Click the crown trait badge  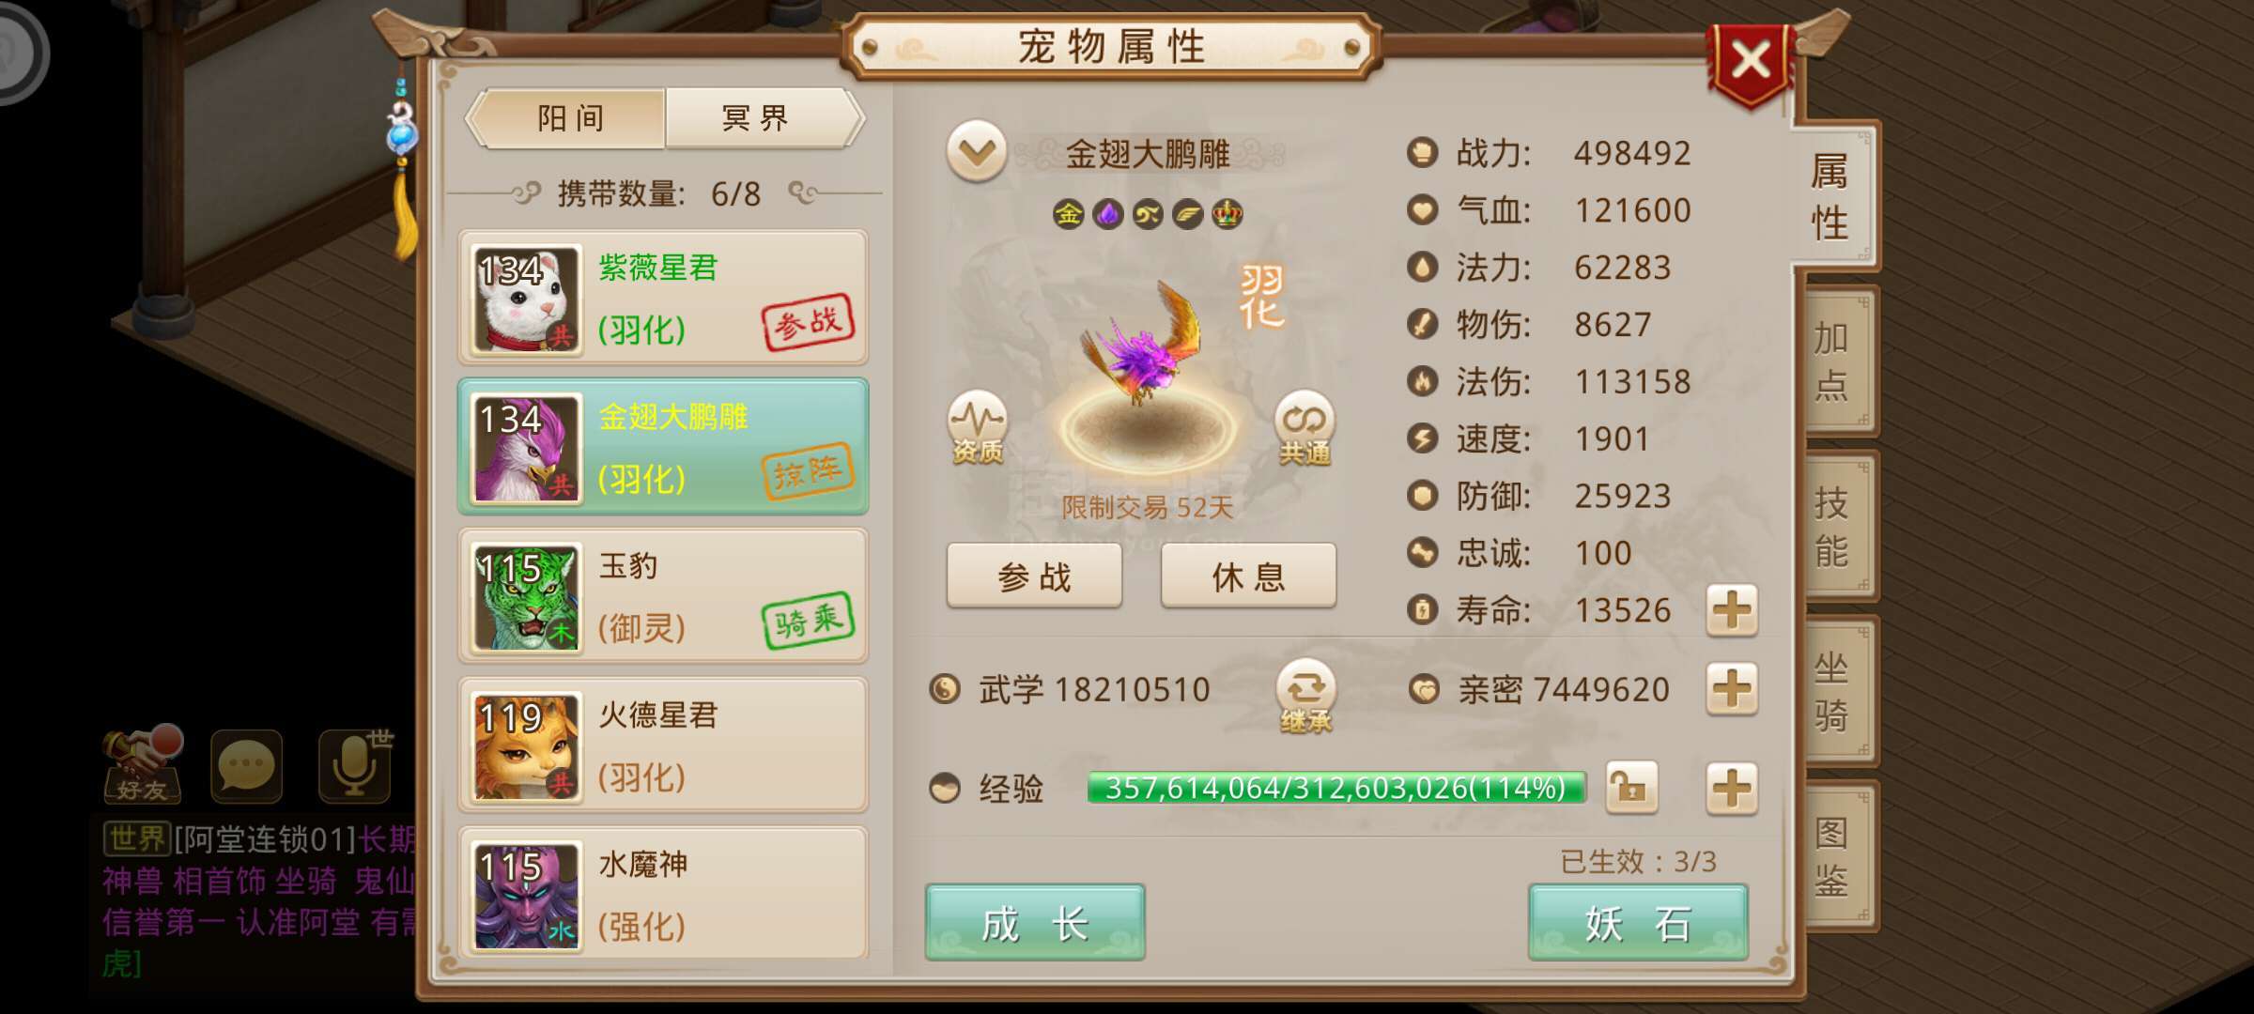(x=1227, y=214)
